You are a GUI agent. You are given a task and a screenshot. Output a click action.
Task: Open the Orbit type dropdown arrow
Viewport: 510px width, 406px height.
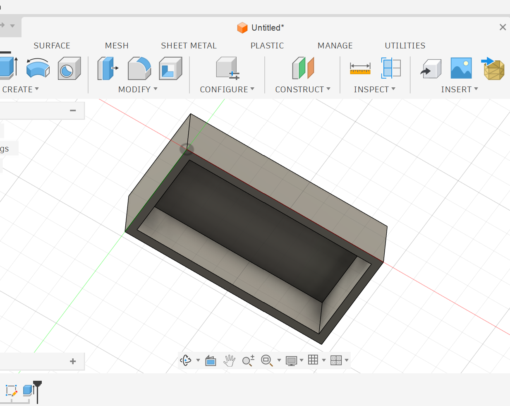(198, 360)
